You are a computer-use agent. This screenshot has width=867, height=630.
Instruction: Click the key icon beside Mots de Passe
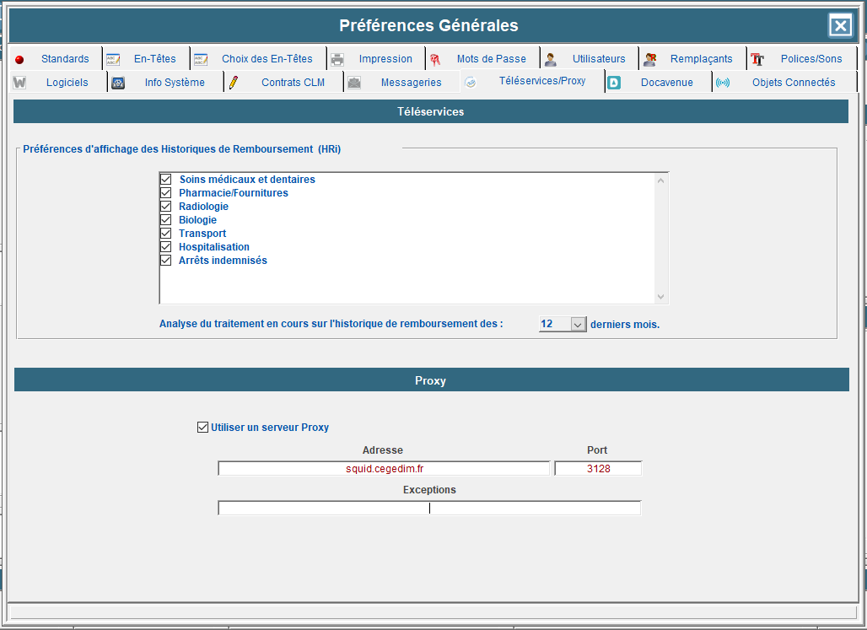point(435,60)
